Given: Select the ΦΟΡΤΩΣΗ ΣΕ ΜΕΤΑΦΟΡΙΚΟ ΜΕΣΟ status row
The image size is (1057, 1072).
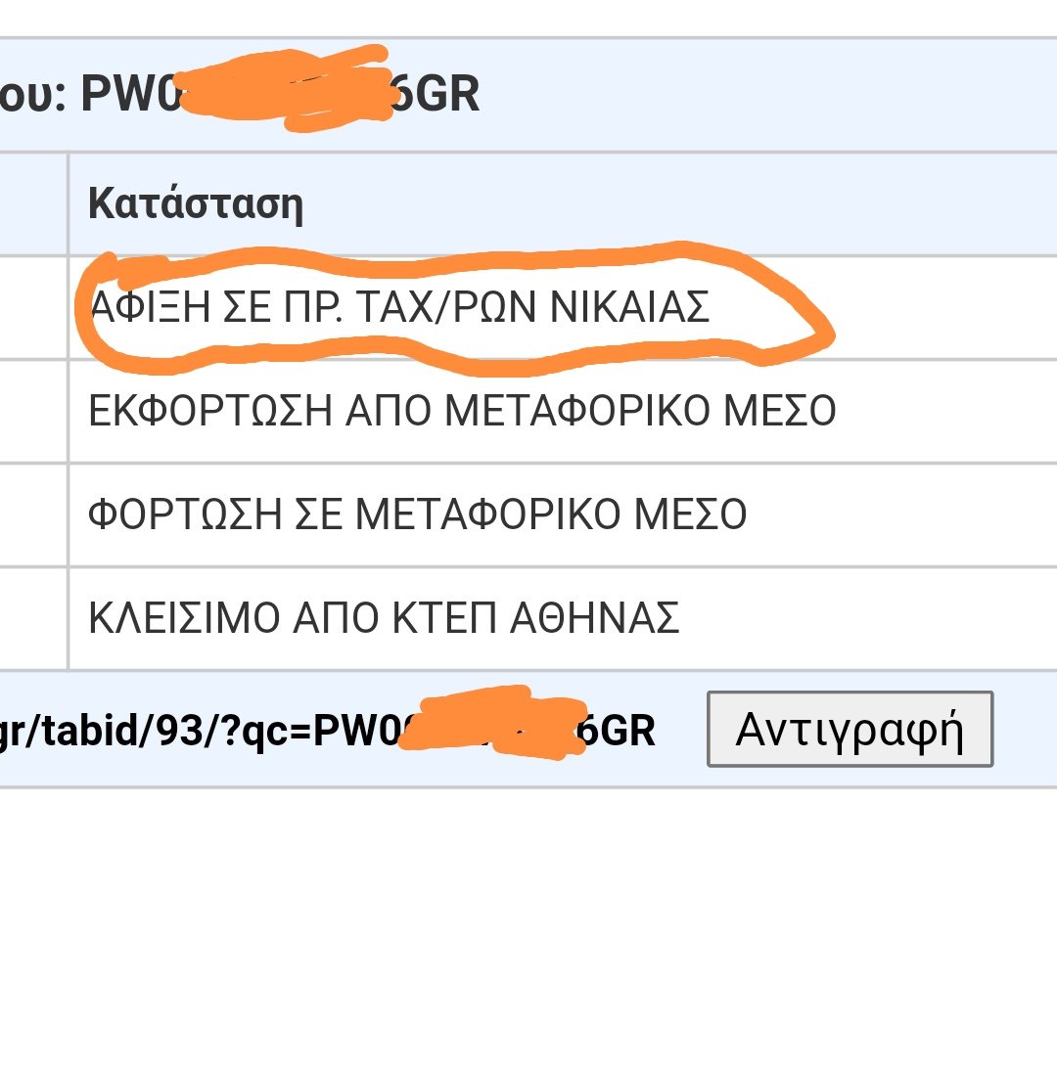Looking at the screenshot, I should (563, 514).
